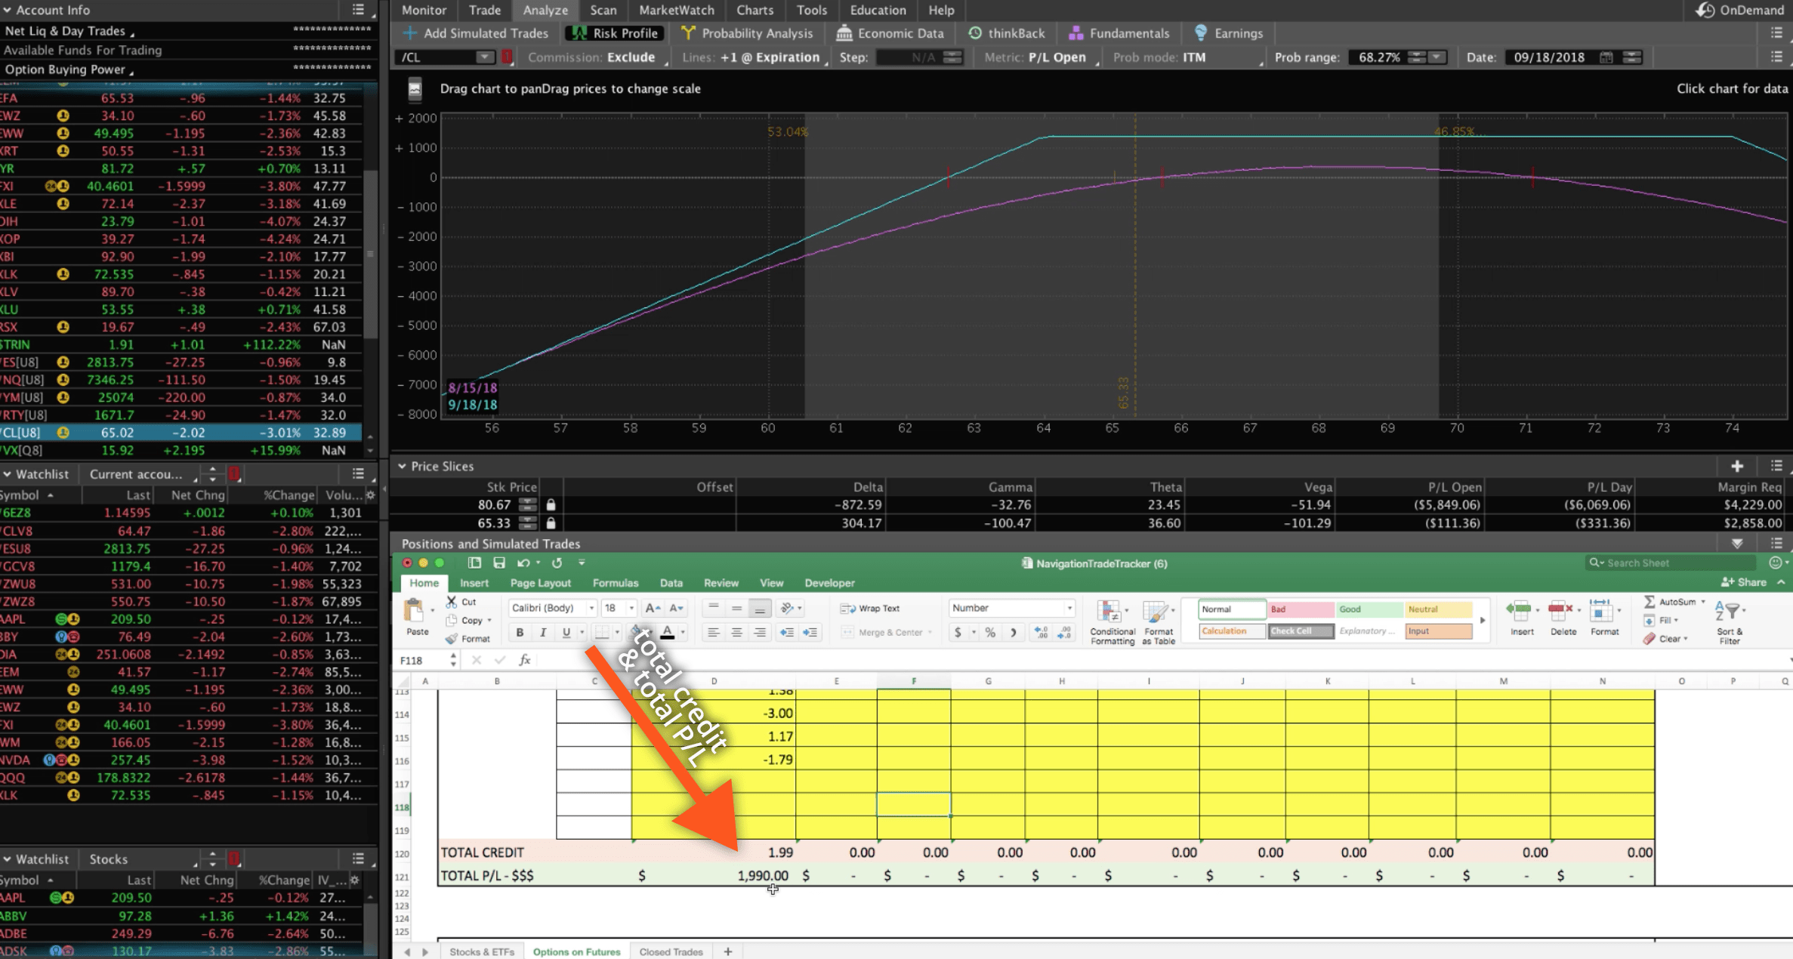
Task: Decrease font size with A-down icon
Action: point(677,608)
